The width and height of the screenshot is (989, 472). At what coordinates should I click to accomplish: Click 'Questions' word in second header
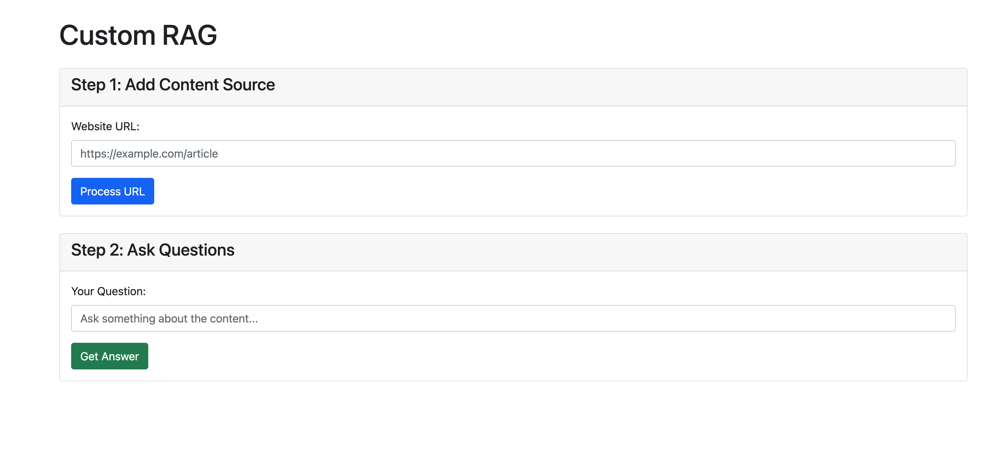coord(196,250)
